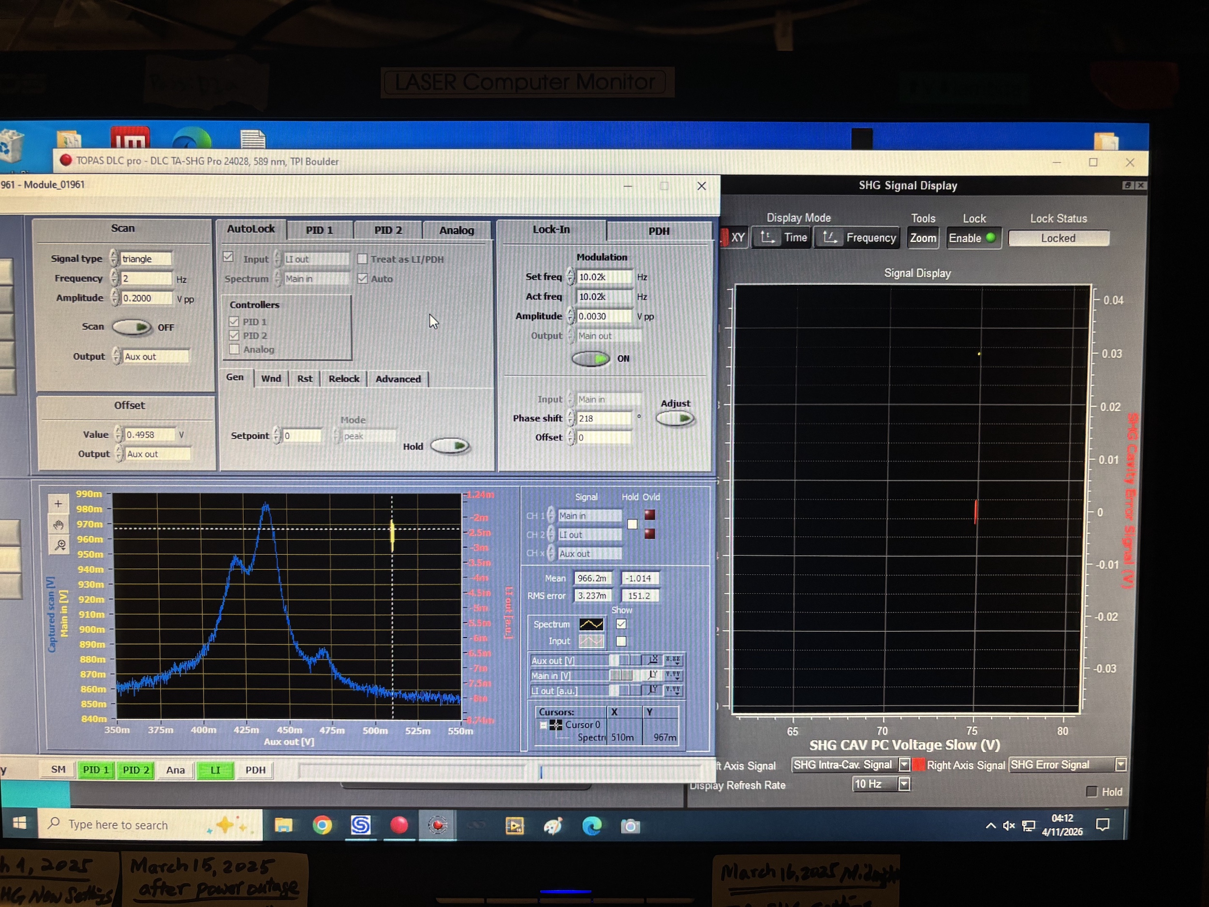Switch to the PDH tab
The height and width of the screenshot is (907, 1209).
point(659,231)
